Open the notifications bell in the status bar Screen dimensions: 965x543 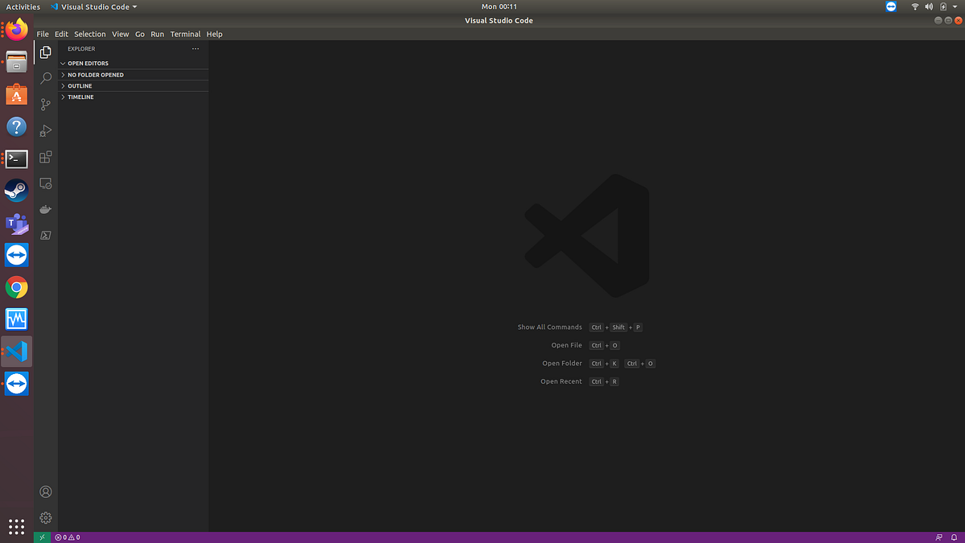tap(954, 537)
